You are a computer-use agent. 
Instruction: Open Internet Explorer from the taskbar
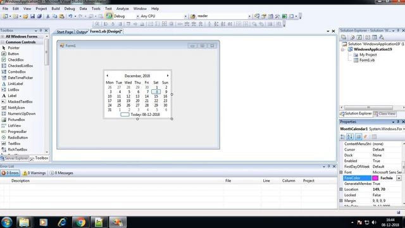pyautogui.click(x=62, y=222)
